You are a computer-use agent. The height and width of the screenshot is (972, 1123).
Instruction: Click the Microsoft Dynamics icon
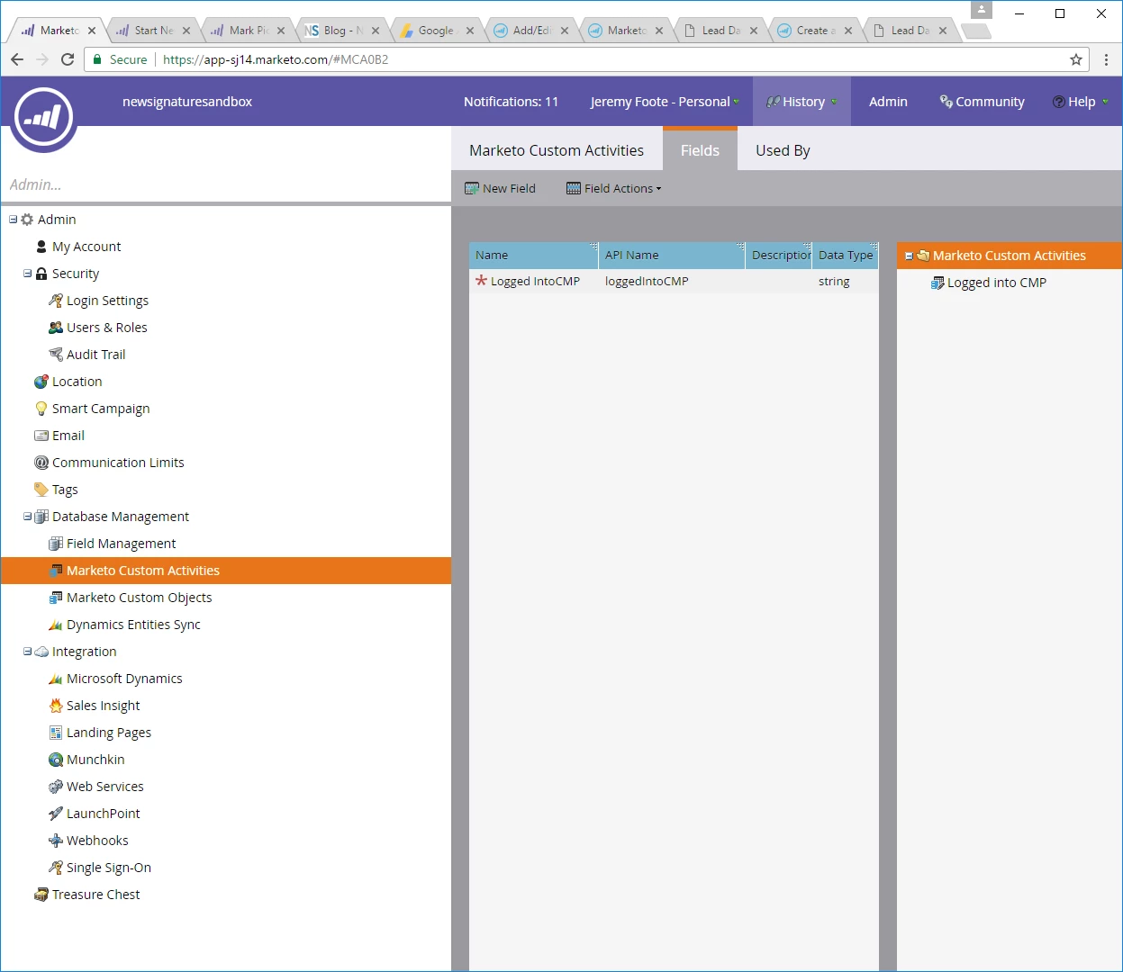click(56, 679)
